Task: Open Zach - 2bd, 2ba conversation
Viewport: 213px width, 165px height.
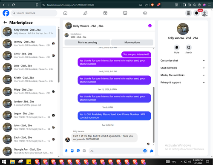Action: (x=29, y=139)
